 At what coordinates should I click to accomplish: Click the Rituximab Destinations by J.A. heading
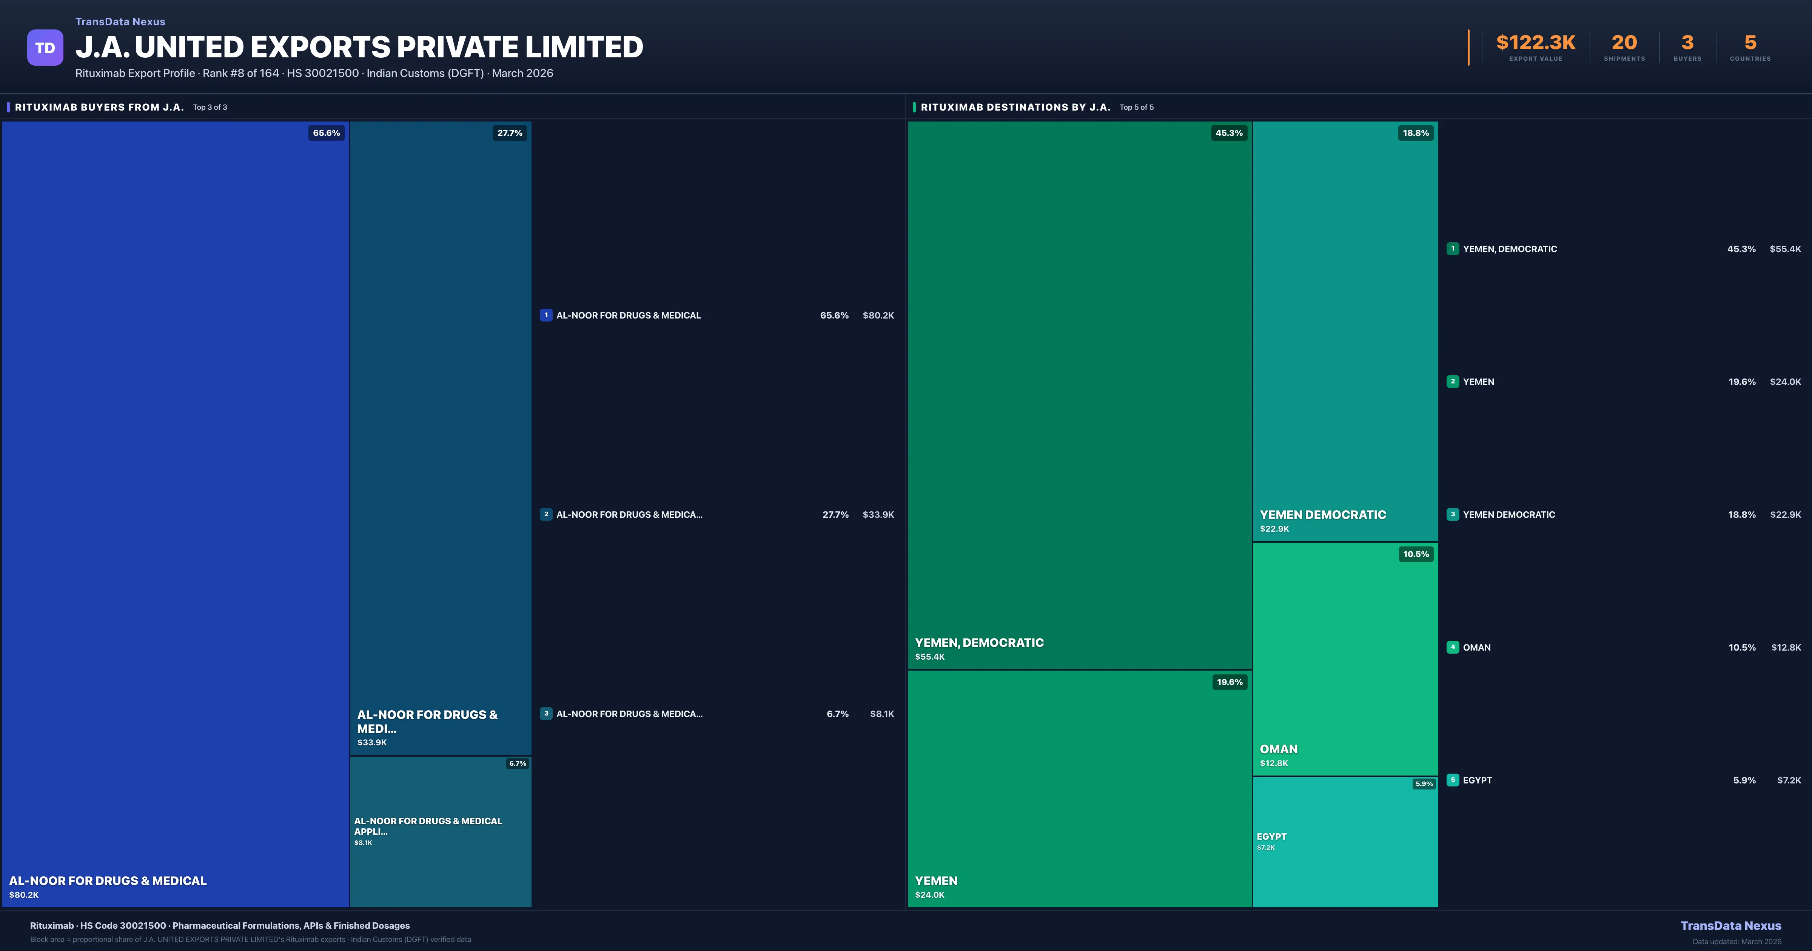(1015, 107)
